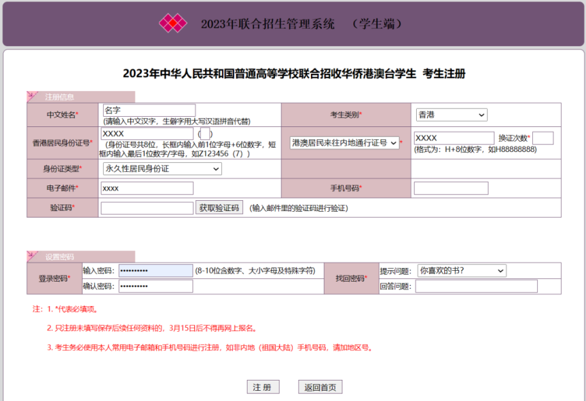Click the 电子邮件 input field
Screen dimensions: 586x401
pyautogui.click(x=147, y=188)
